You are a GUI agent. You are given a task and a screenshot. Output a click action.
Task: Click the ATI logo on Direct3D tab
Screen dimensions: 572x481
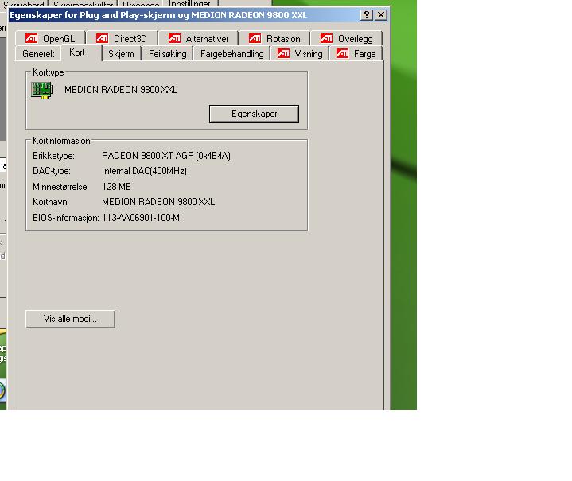tap(102, 38)
